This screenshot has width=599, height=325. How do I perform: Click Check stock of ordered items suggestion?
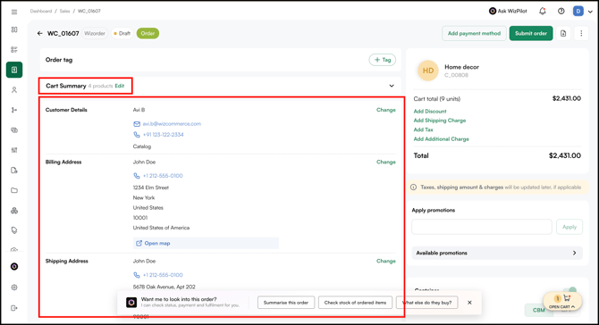tap(355, 303)
